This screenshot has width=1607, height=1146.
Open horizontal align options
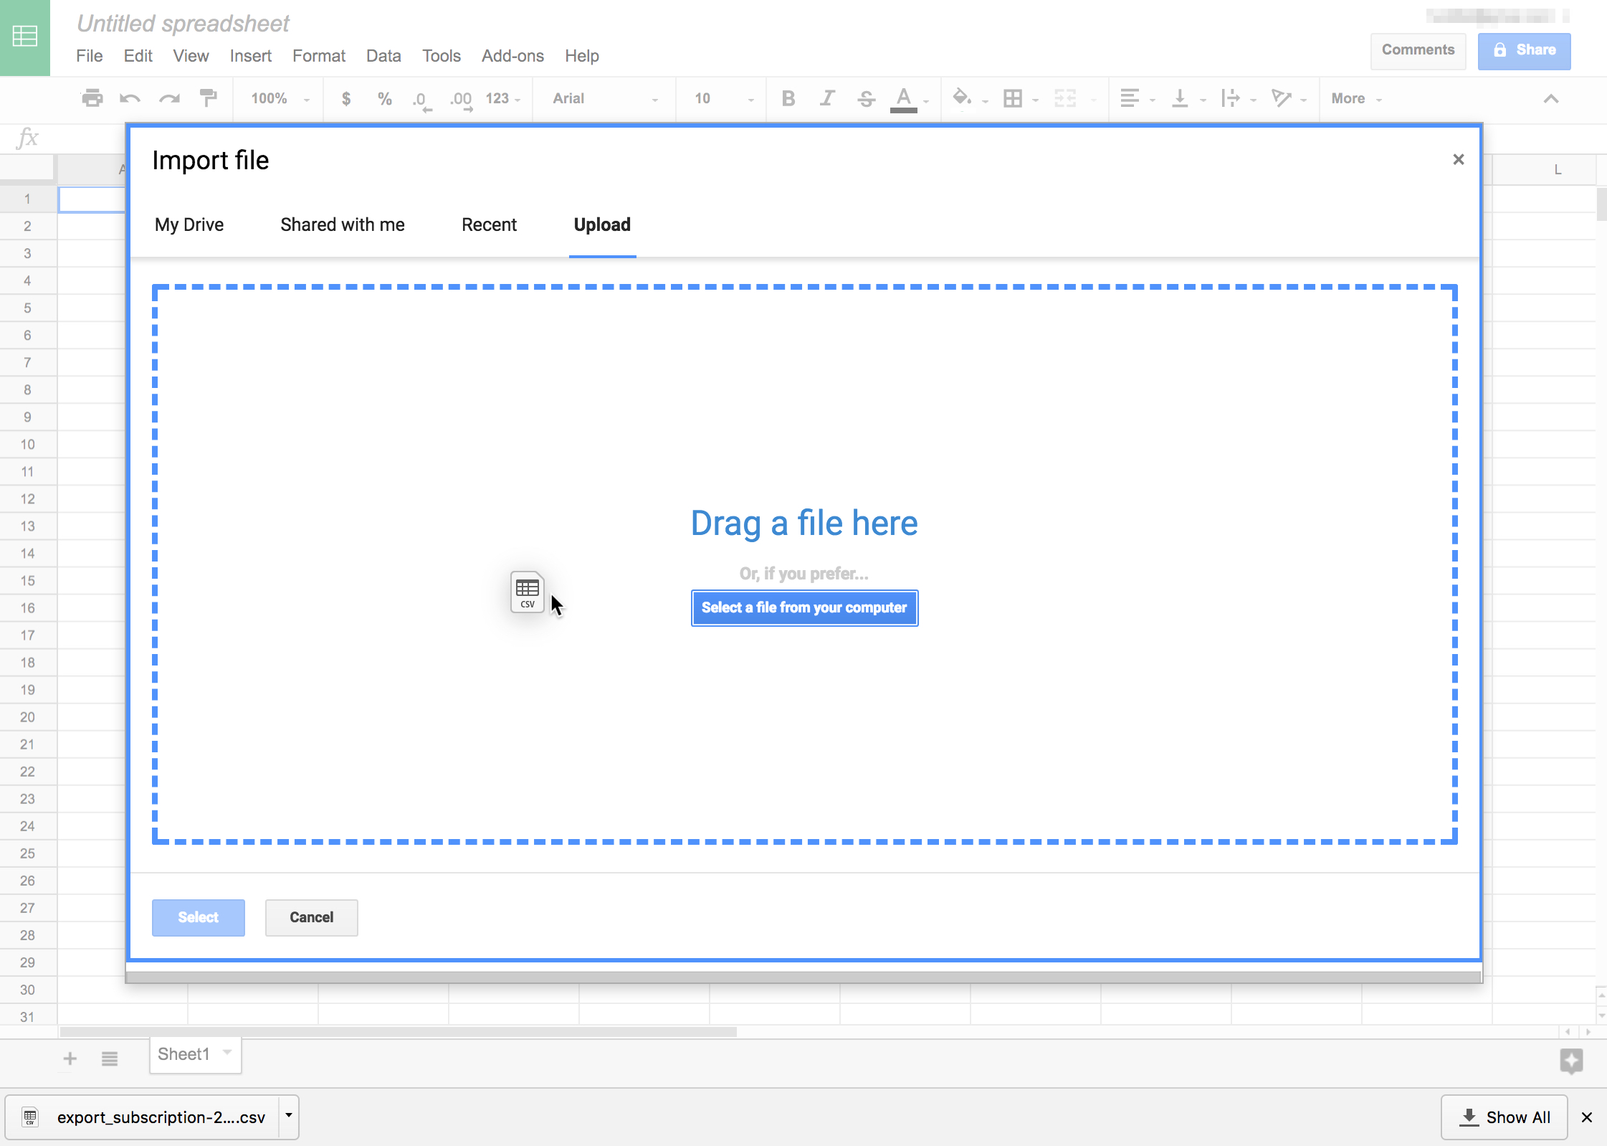pyautogui.click(x=1130, y=98)
